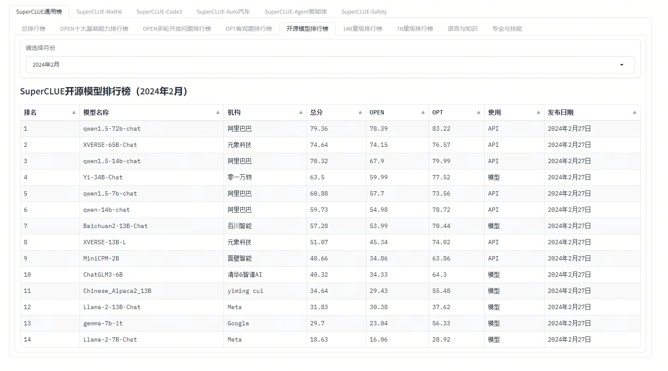Open the SuperCLUE-Safety tab
Viewport: 668px width, 371px height.
(364, 12)
